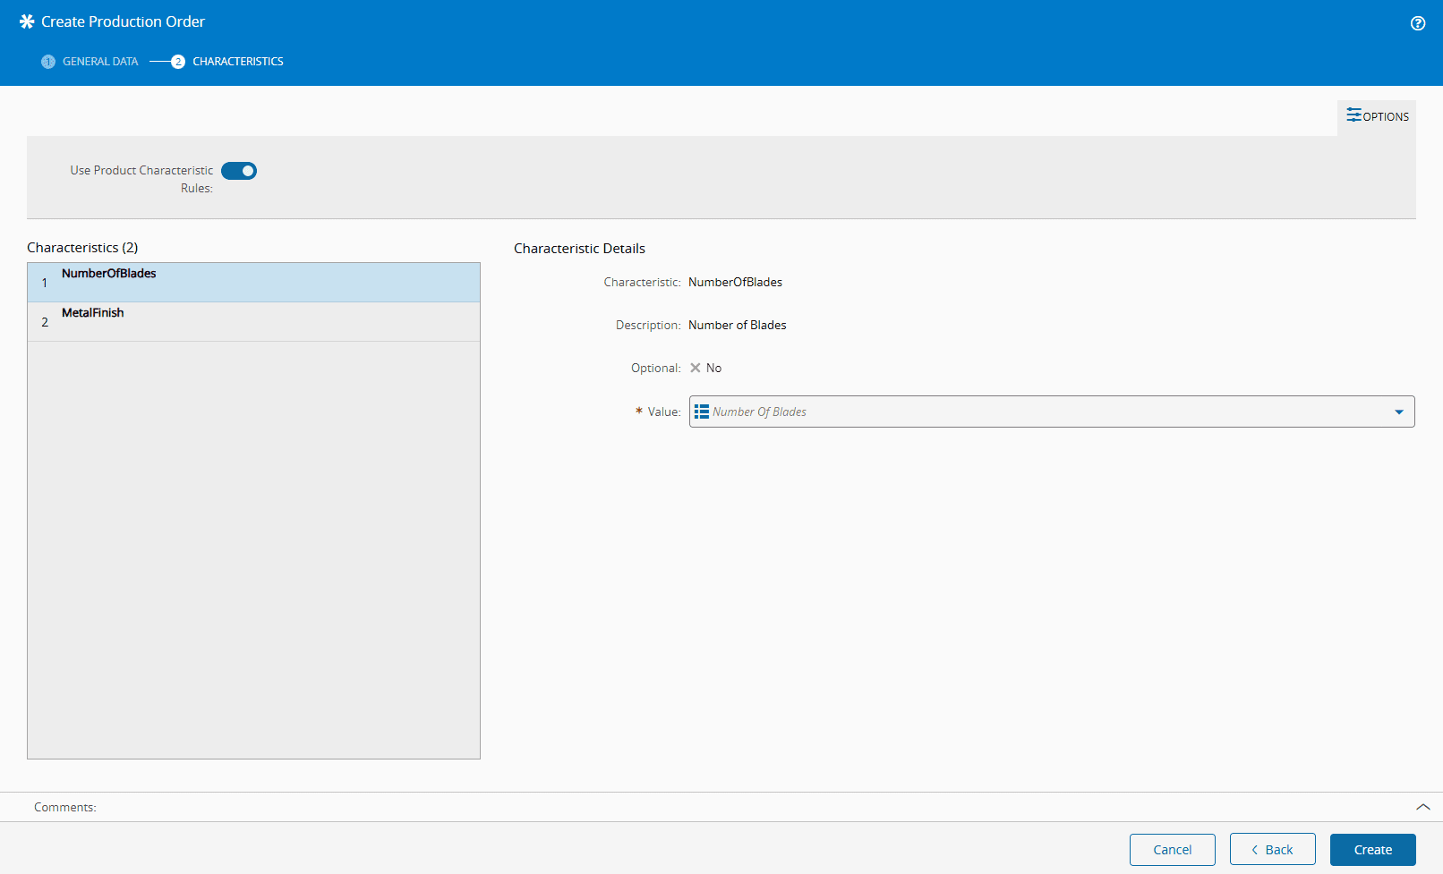Click the back chevron icon on Back button
Screen dimensions: 1443x874
(1256, 849)
